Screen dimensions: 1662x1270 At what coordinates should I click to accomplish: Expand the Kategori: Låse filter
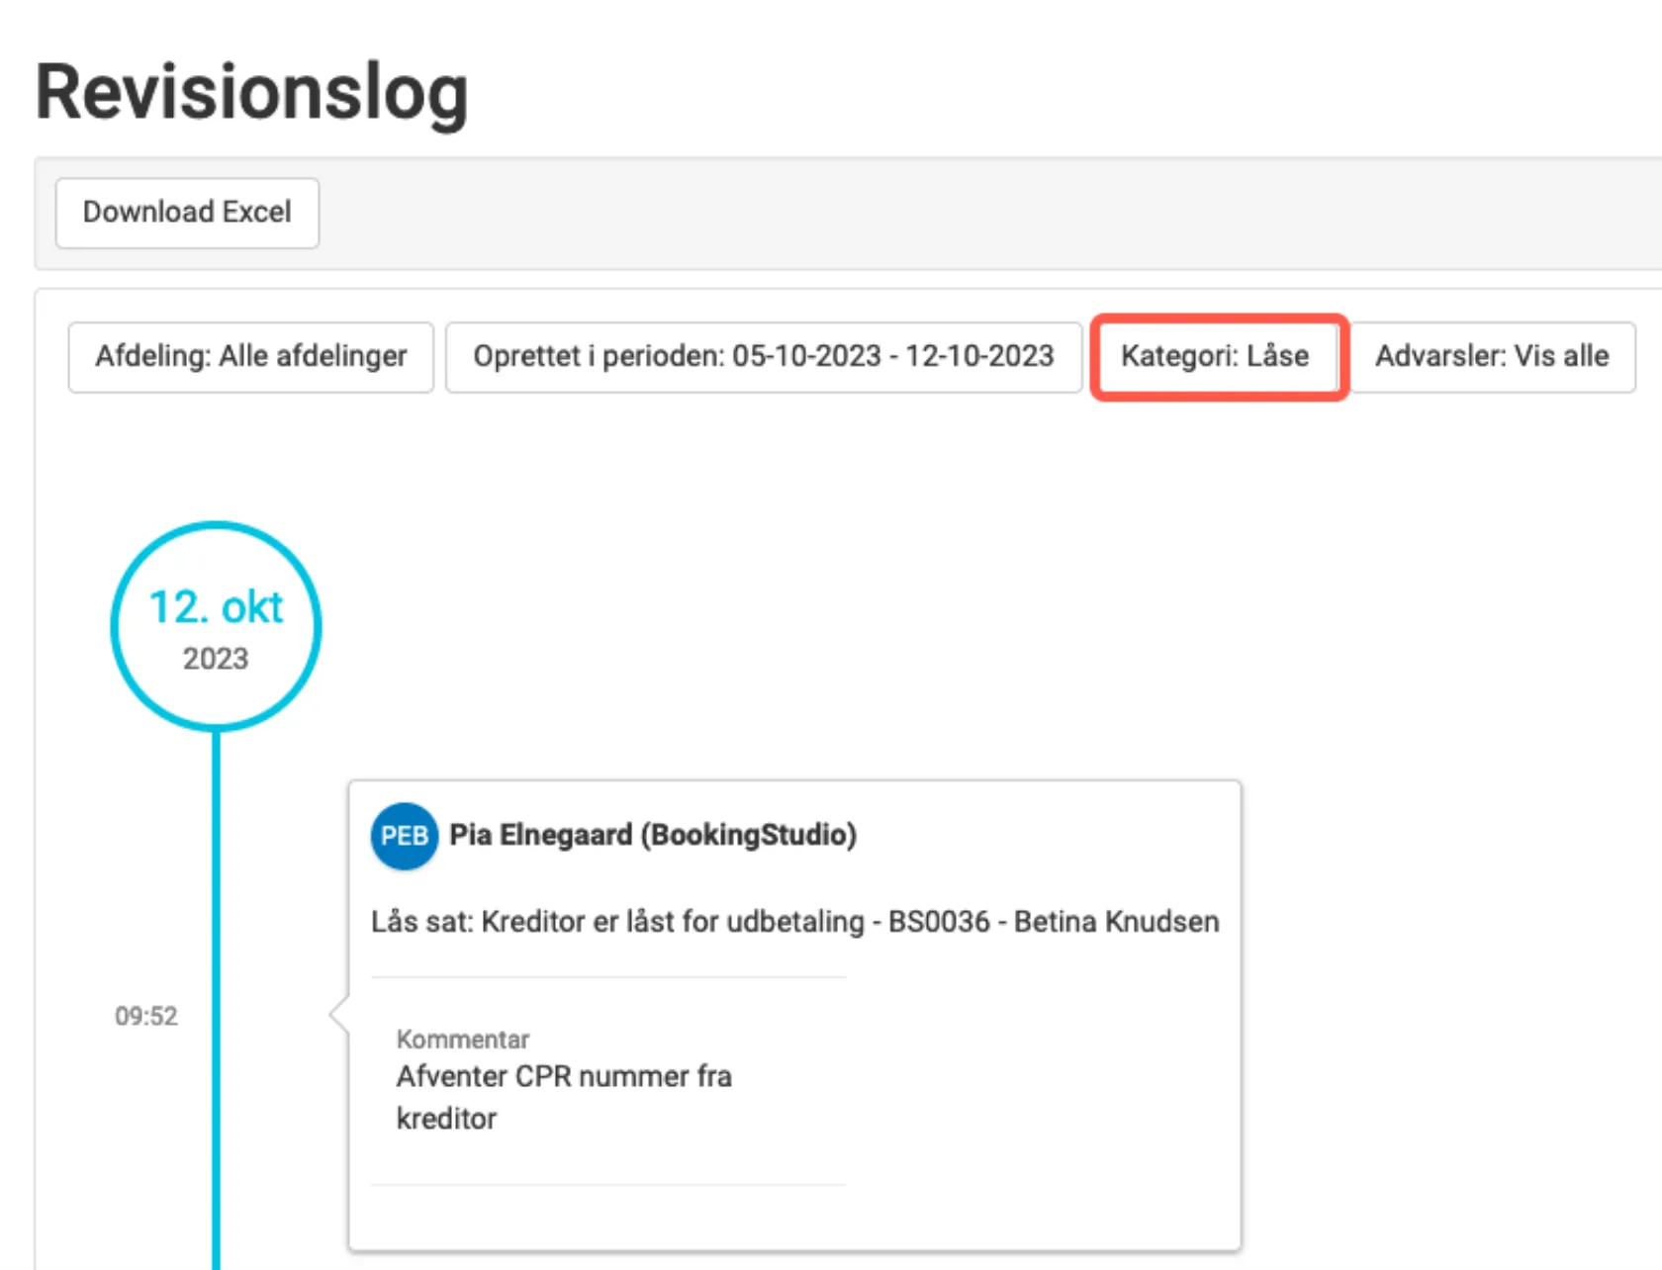[1215, 357]
